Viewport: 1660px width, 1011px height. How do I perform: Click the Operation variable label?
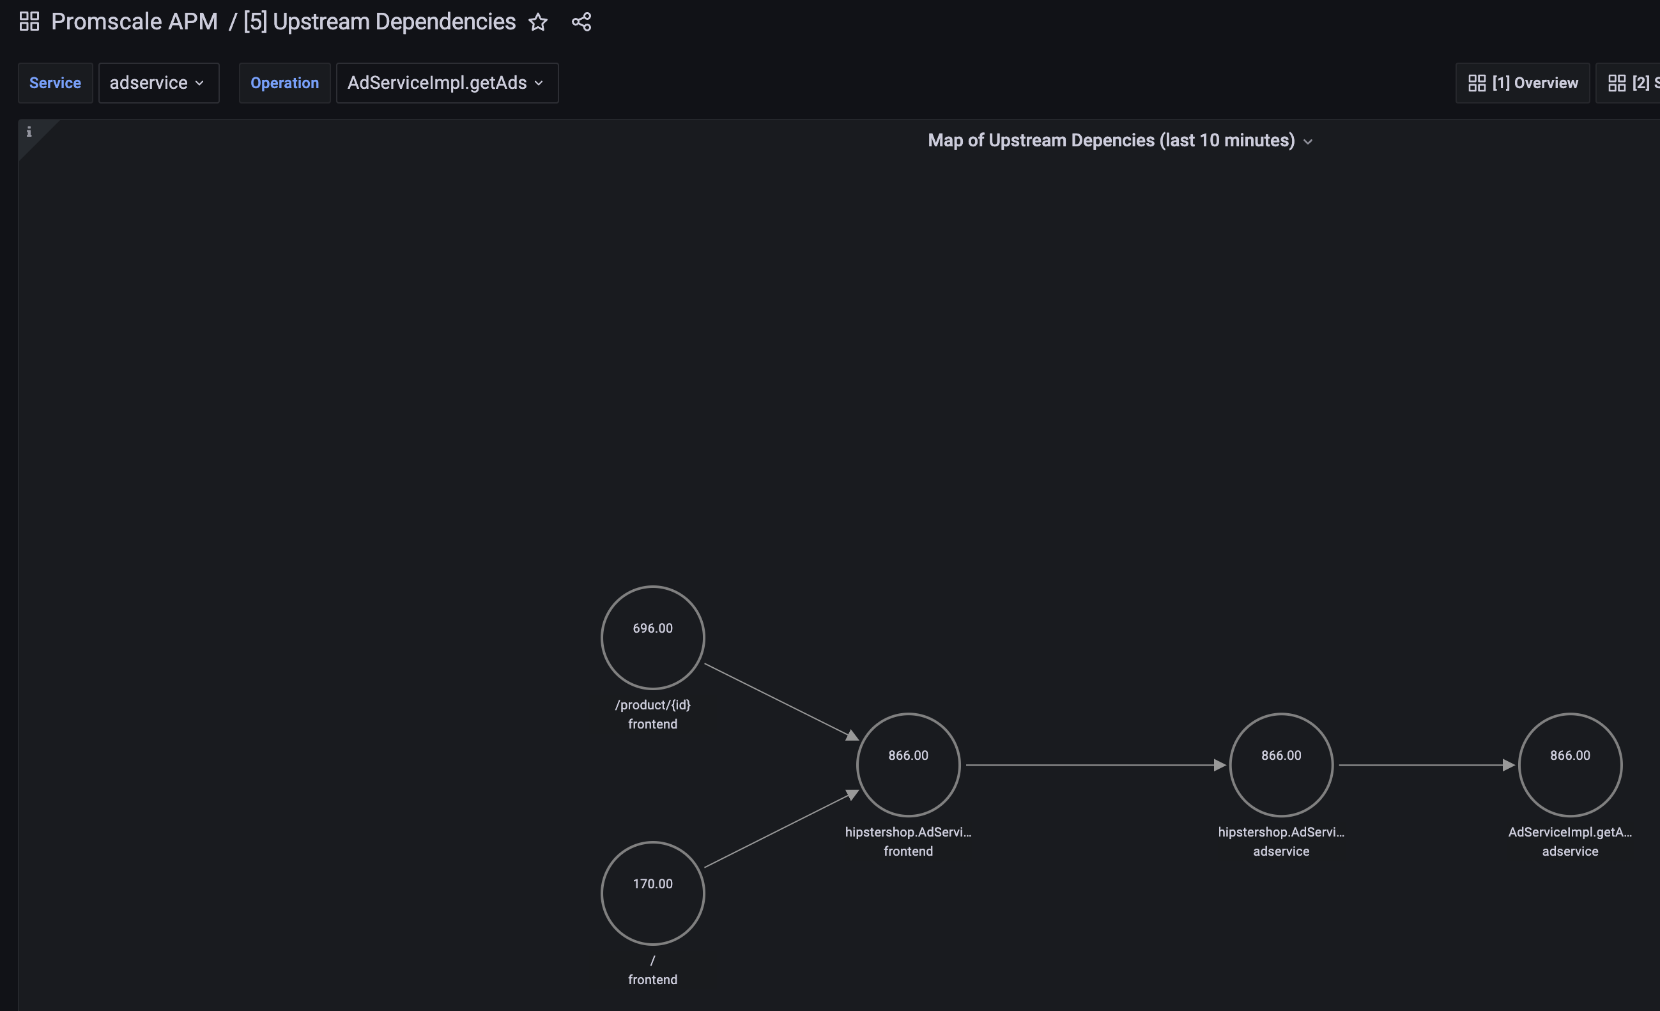[x=284, y=83]
